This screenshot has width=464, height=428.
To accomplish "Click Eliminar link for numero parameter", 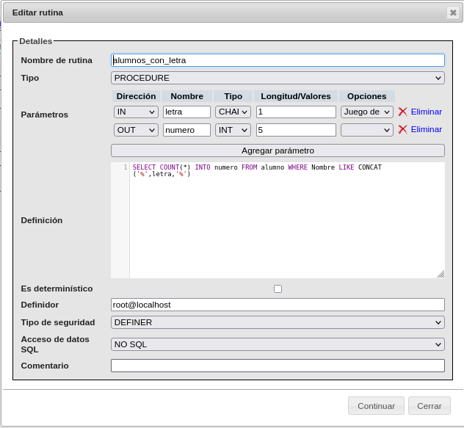I will [x=426, y=129].
